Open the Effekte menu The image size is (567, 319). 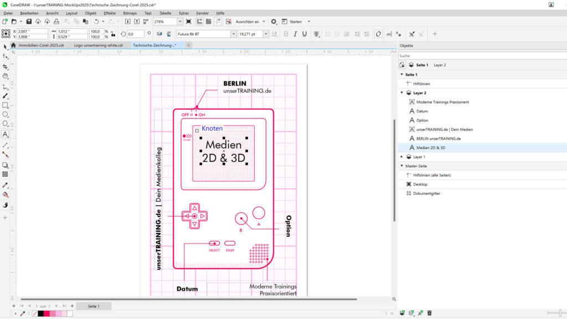click(110, 13)
